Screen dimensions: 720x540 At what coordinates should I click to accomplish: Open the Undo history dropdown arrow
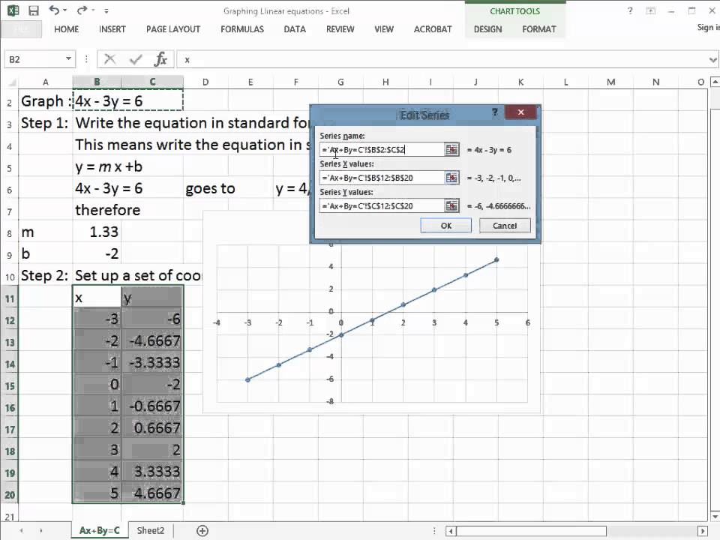pyautogui.click(x=64, y=10)
